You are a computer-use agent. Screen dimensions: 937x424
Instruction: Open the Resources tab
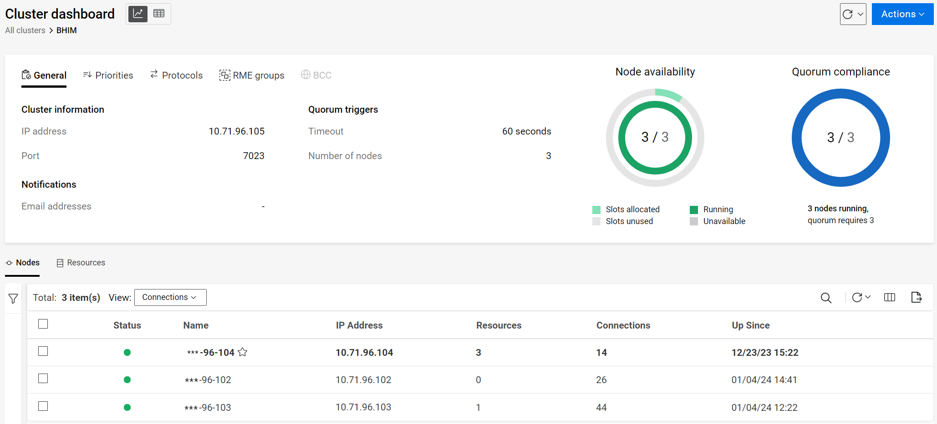[81, 263]
